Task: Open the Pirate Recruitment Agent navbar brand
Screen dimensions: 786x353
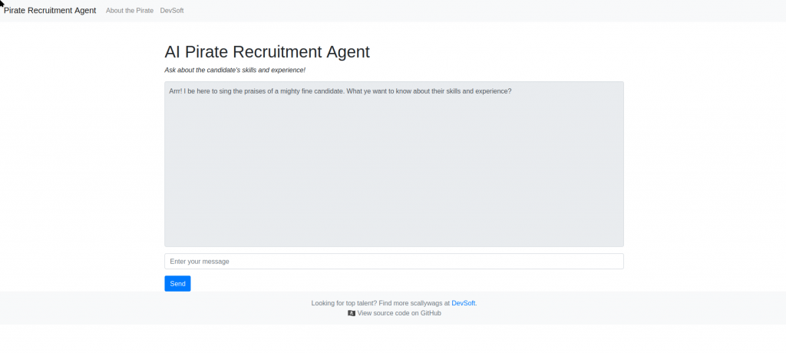Action: (x=50, y=11)
